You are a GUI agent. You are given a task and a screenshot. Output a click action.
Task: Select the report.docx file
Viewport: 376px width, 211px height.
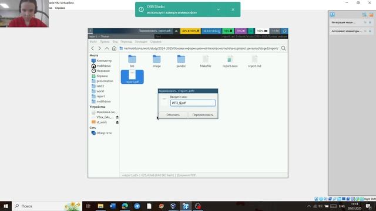(x=230, y=61)
